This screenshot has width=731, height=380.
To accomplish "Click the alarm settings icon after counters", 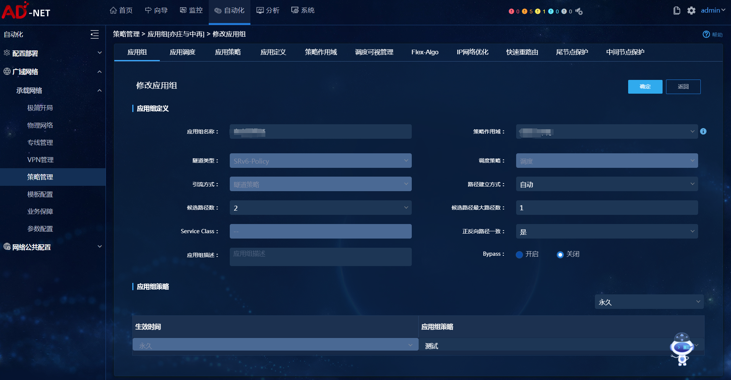I will point(579,11).
